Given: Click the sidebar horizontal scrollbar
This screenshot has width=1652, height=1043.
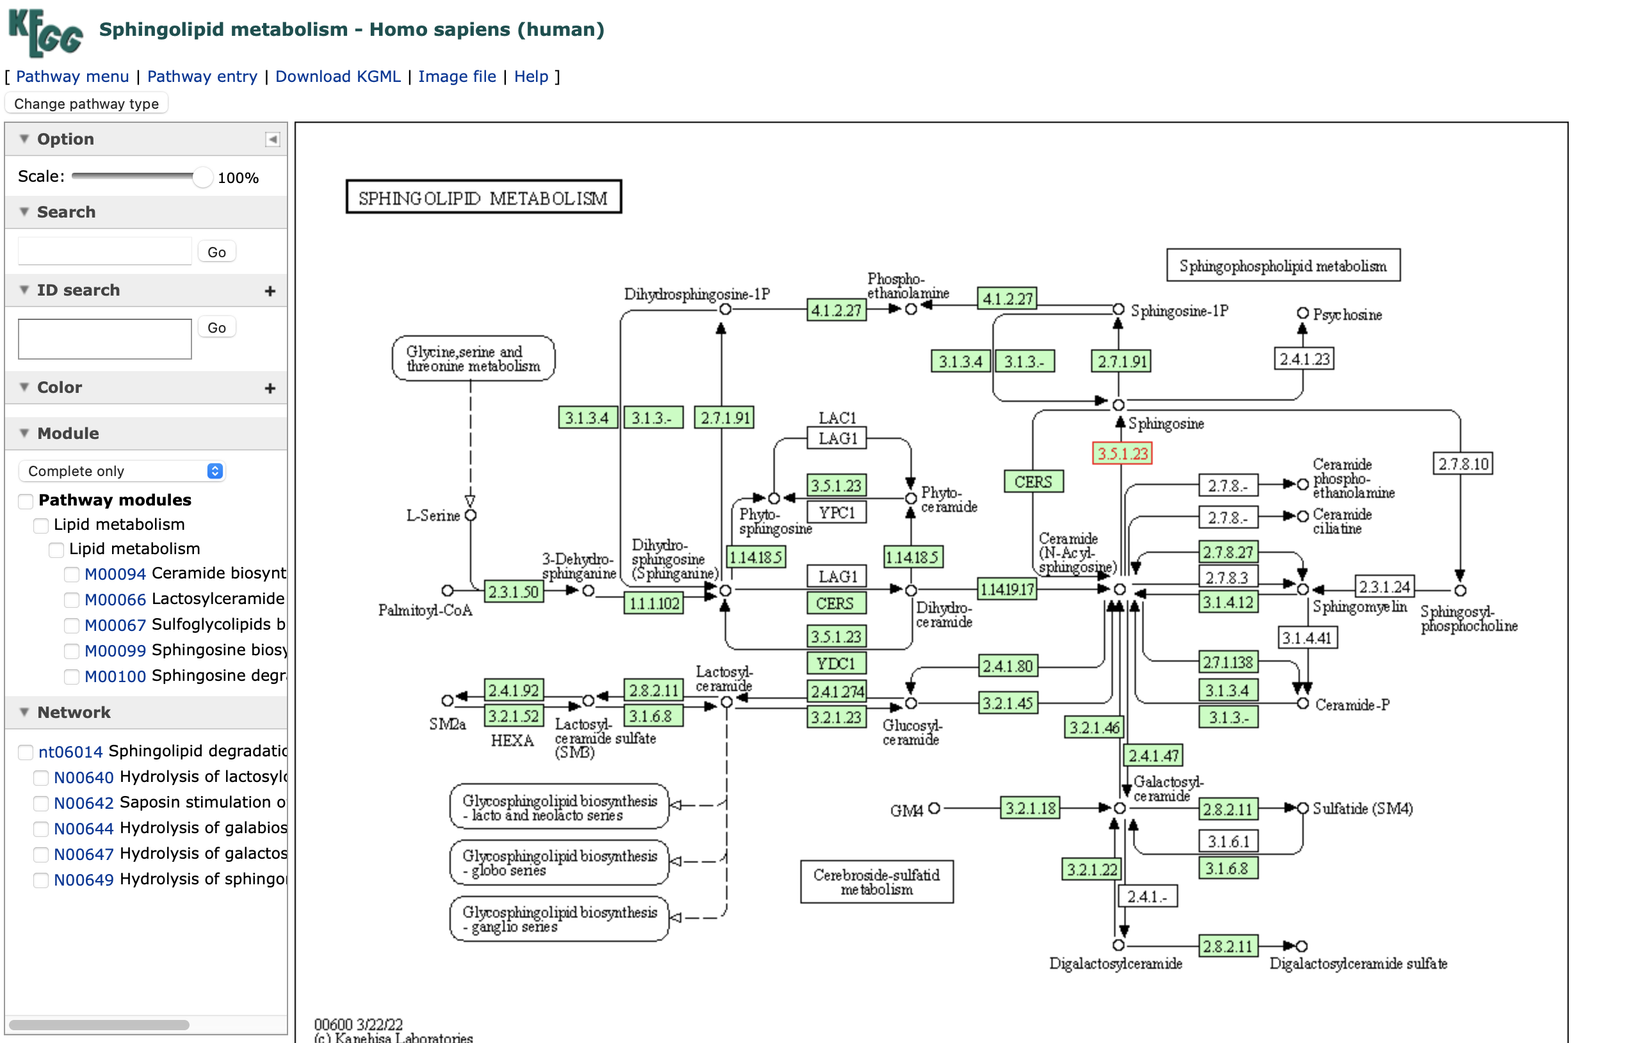Looking at the screenshot, I should coord(99,1025).
